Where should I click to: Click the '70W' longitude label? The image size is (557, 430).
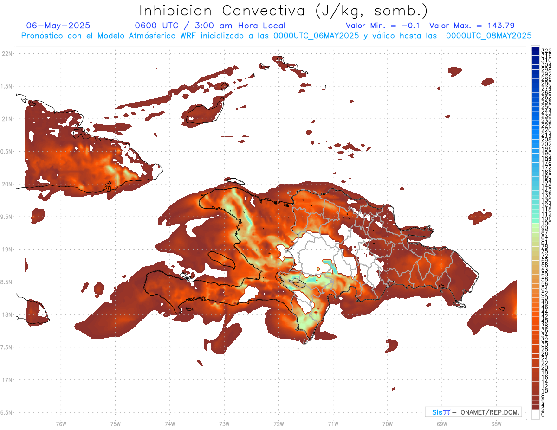(388, 424)
